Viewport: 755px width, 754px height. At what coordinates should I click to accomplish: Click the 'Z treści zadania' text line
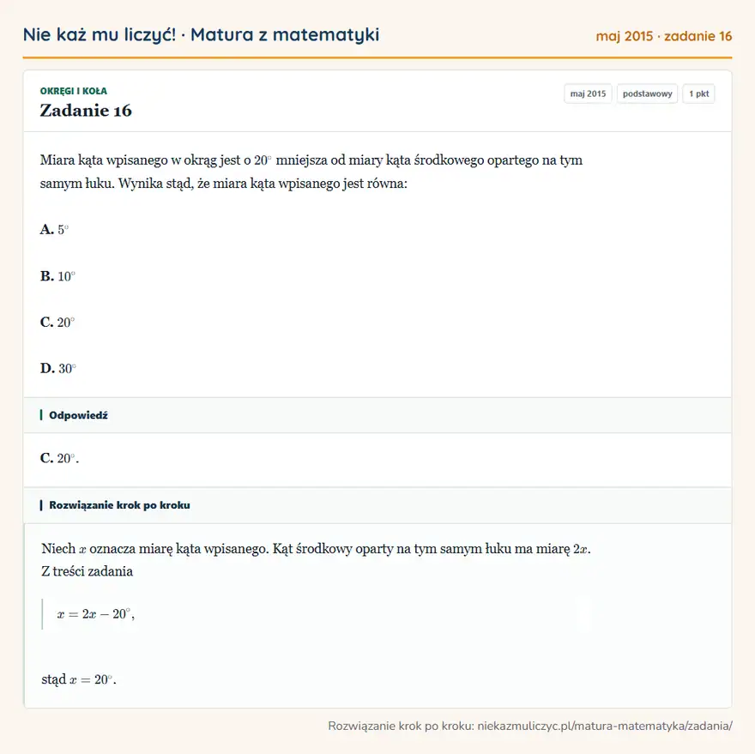[88, 571]
